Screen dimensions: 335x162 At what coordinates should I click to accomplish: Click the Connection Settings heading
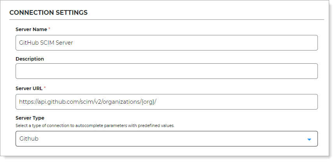click(48, 12)
